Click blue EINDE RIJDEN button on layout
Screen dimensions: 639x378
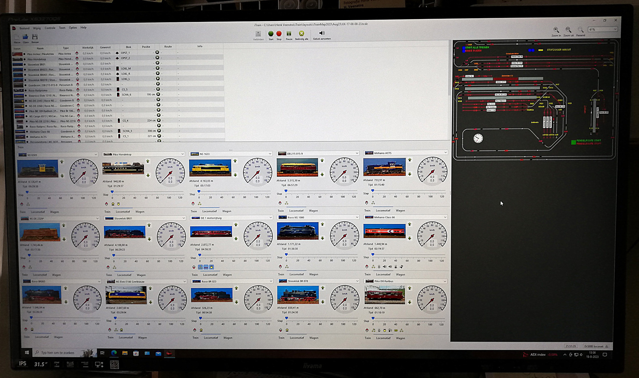point(464,51)
